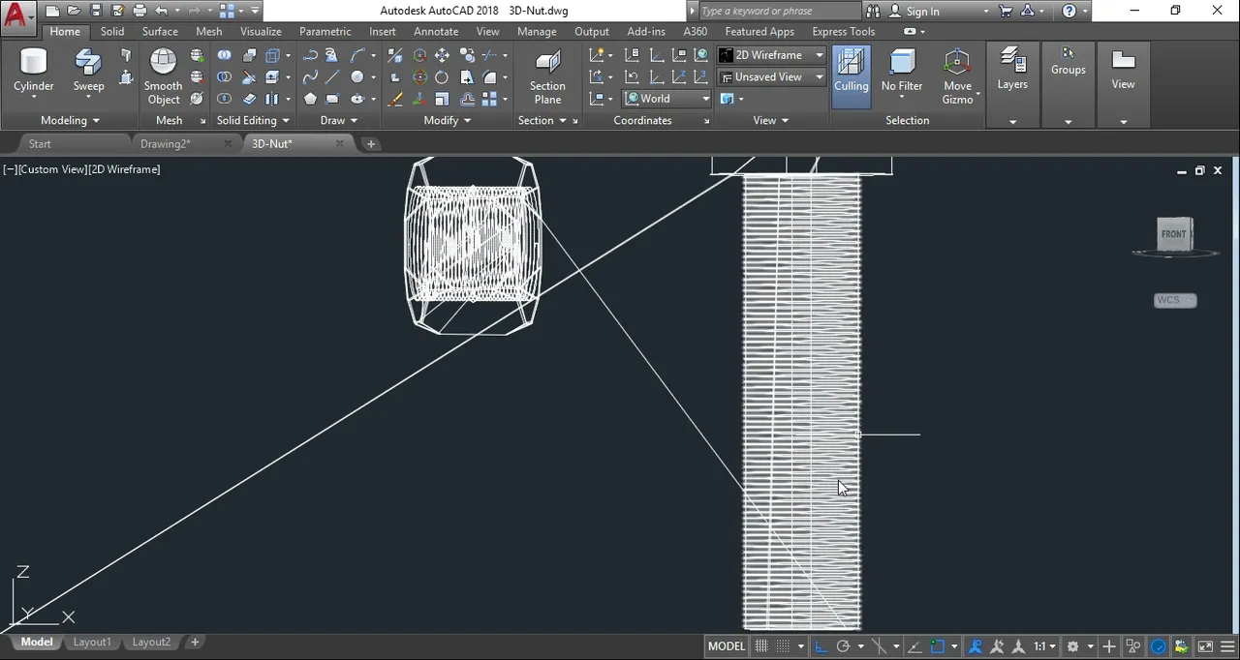Click the Sign In button
Screen dimensions: 1240x660
(922, 12)
